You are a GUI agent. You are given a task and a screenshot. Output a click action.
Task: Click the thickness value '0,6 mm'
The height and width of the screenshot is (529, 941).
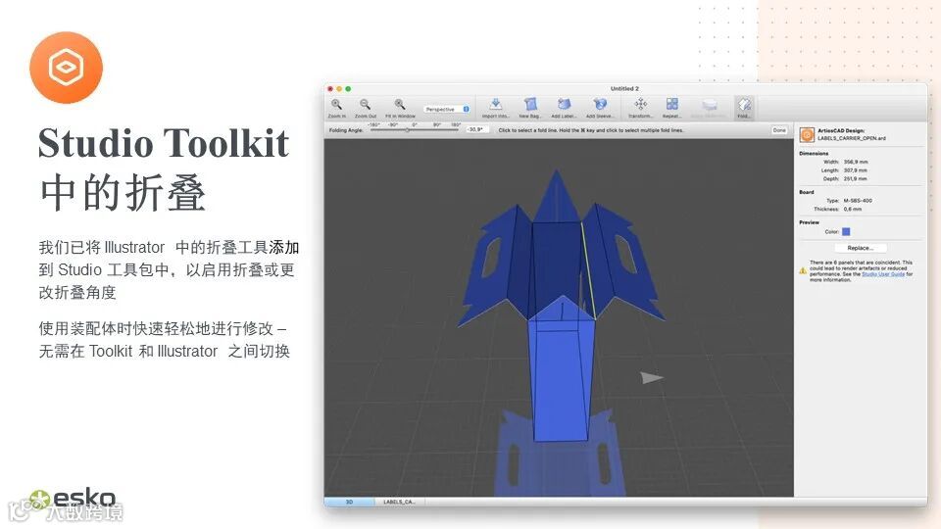point(852,209)
